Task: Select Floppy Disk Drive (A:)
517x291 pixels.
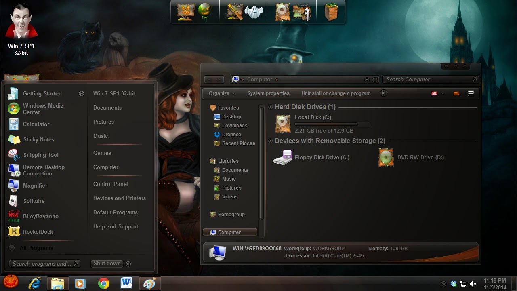Action: 311,158
